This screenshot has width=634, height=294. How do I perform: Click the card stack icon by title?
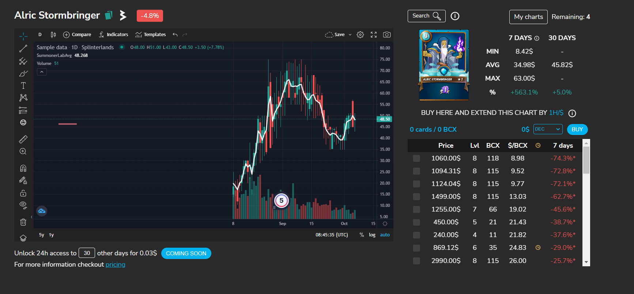pos(109,15)
